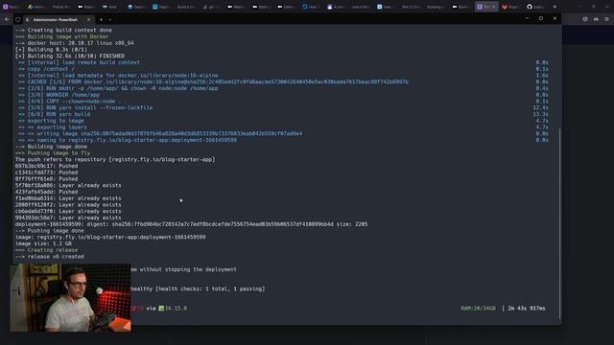Click the 'Creating build context done' line
The height and width of the screenshot is (345, 614).
point(63,30)
